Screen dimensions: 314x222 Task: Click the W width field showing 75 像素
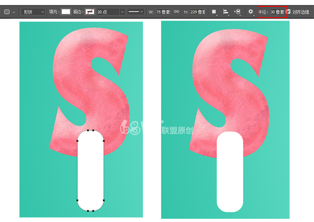(163, 12)
